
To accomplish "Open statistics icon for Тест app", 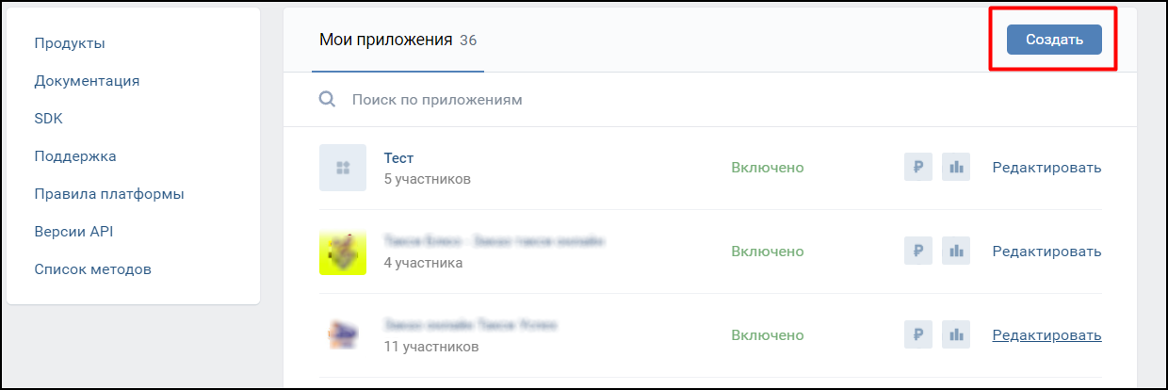I will point(956,168).
